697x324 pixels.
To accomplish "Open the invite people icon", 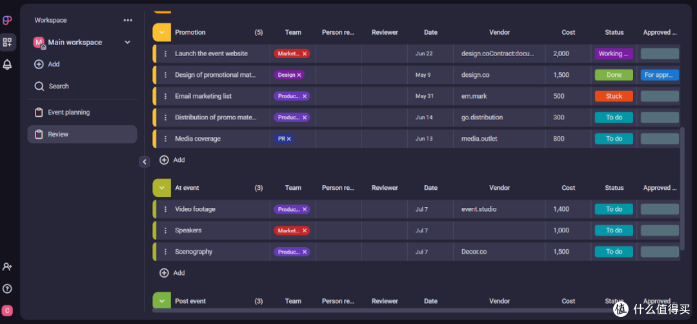I will click(x=7, y=267).
